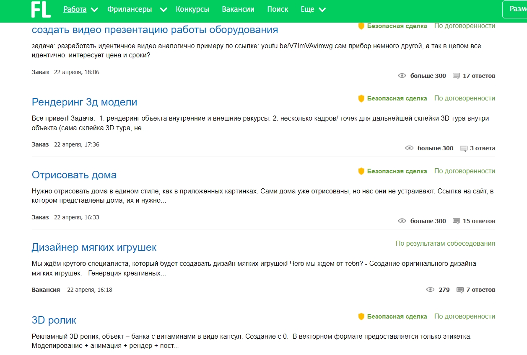Screen dimensions: 527x355
Task: Click the eye views icon for Дизайнер мягких игрушек
Action: pos(430,290)
